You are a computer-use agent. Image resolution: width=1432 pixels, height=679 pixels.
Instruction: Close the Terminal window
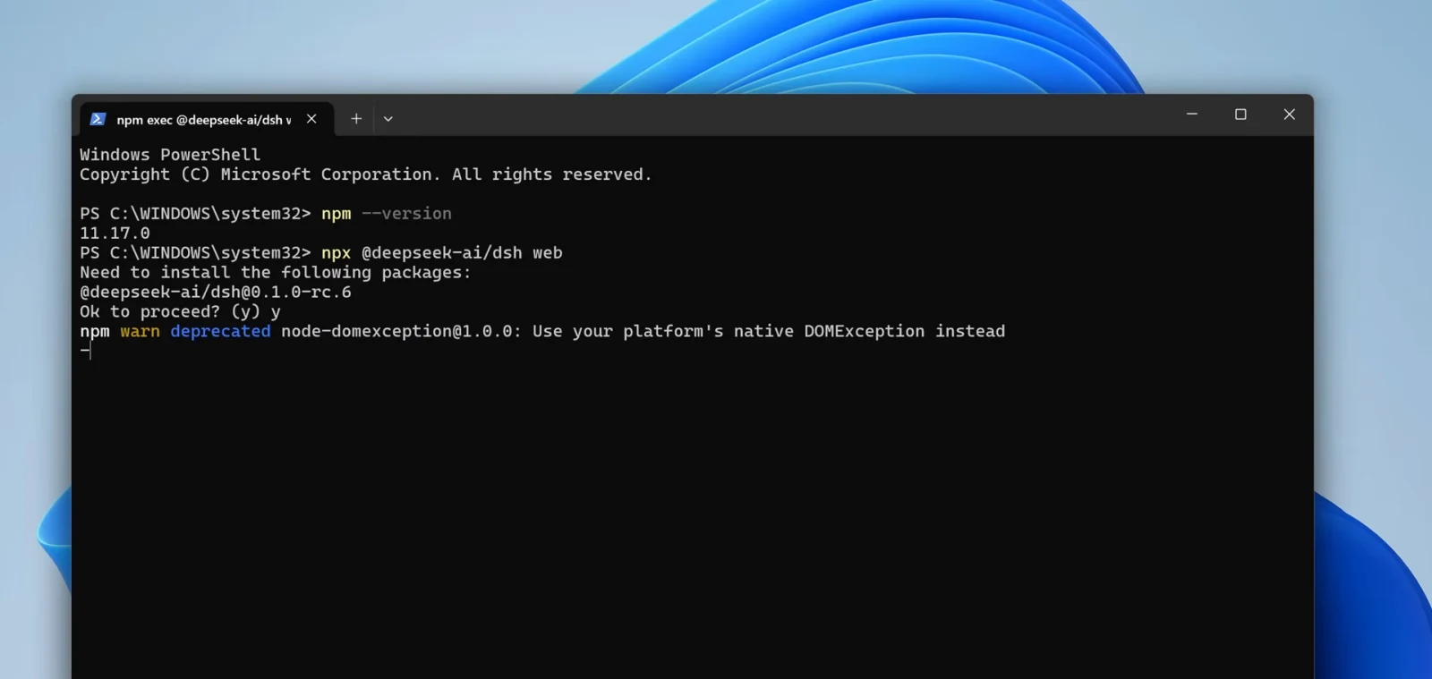coord(1290,115)
